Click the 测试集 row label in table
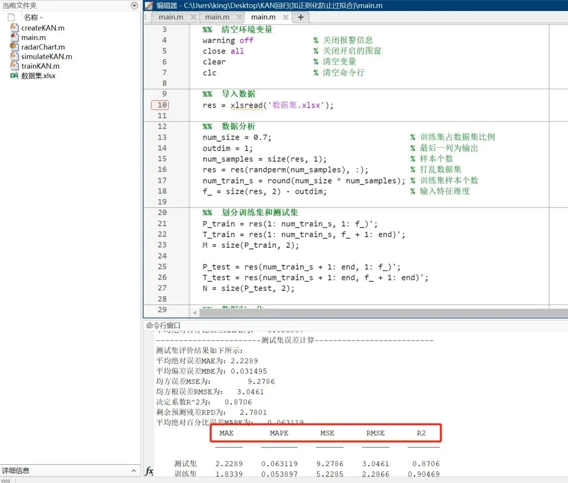Image resolution: width=568 pixels, height=483 pixels. pos(186,464)
